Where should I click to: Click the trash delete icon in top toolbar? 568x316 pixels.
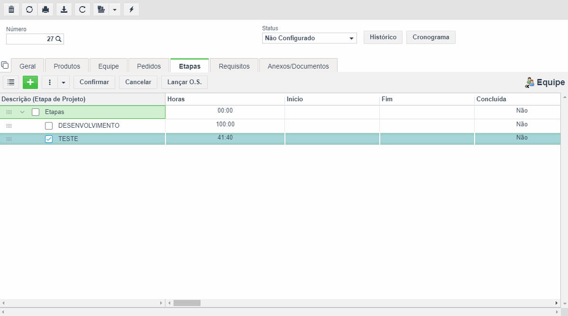coord(11,9)
